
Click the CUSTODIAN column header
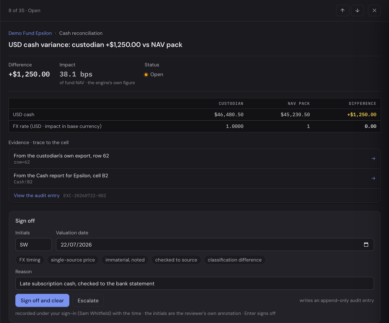[231, 104]
